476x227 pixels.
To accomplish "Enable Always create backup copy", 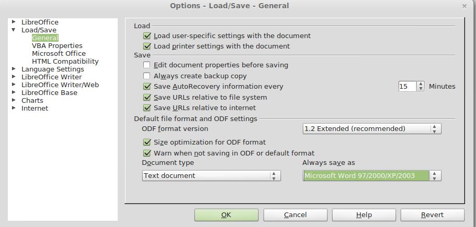I will (x=147, y=76).
